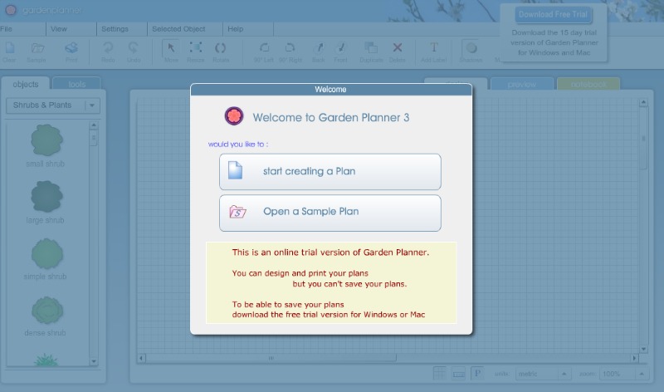Click Open a Sample Plan button
The height and width of the screenshot is (392, 664).
(x=330, y=213)
